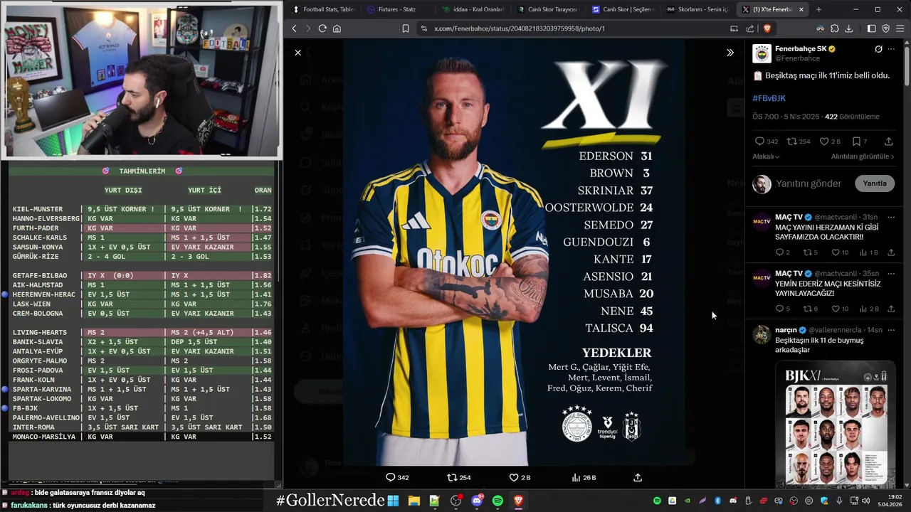
Task: Click the Fenerbahçe SK profile avatar
Action: coord(762,53)
